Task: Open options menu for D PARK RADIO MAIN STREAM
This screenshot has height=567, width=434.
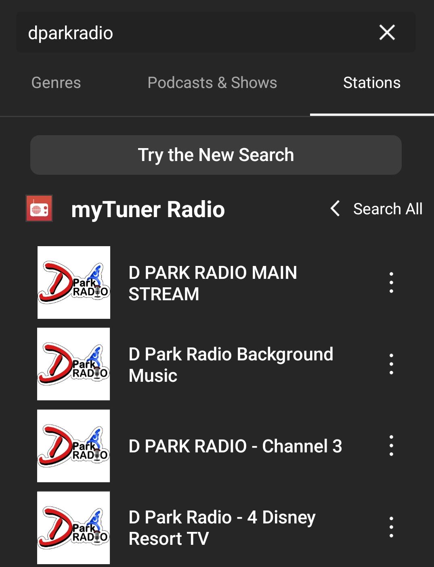Action: (x=391, y=282)
